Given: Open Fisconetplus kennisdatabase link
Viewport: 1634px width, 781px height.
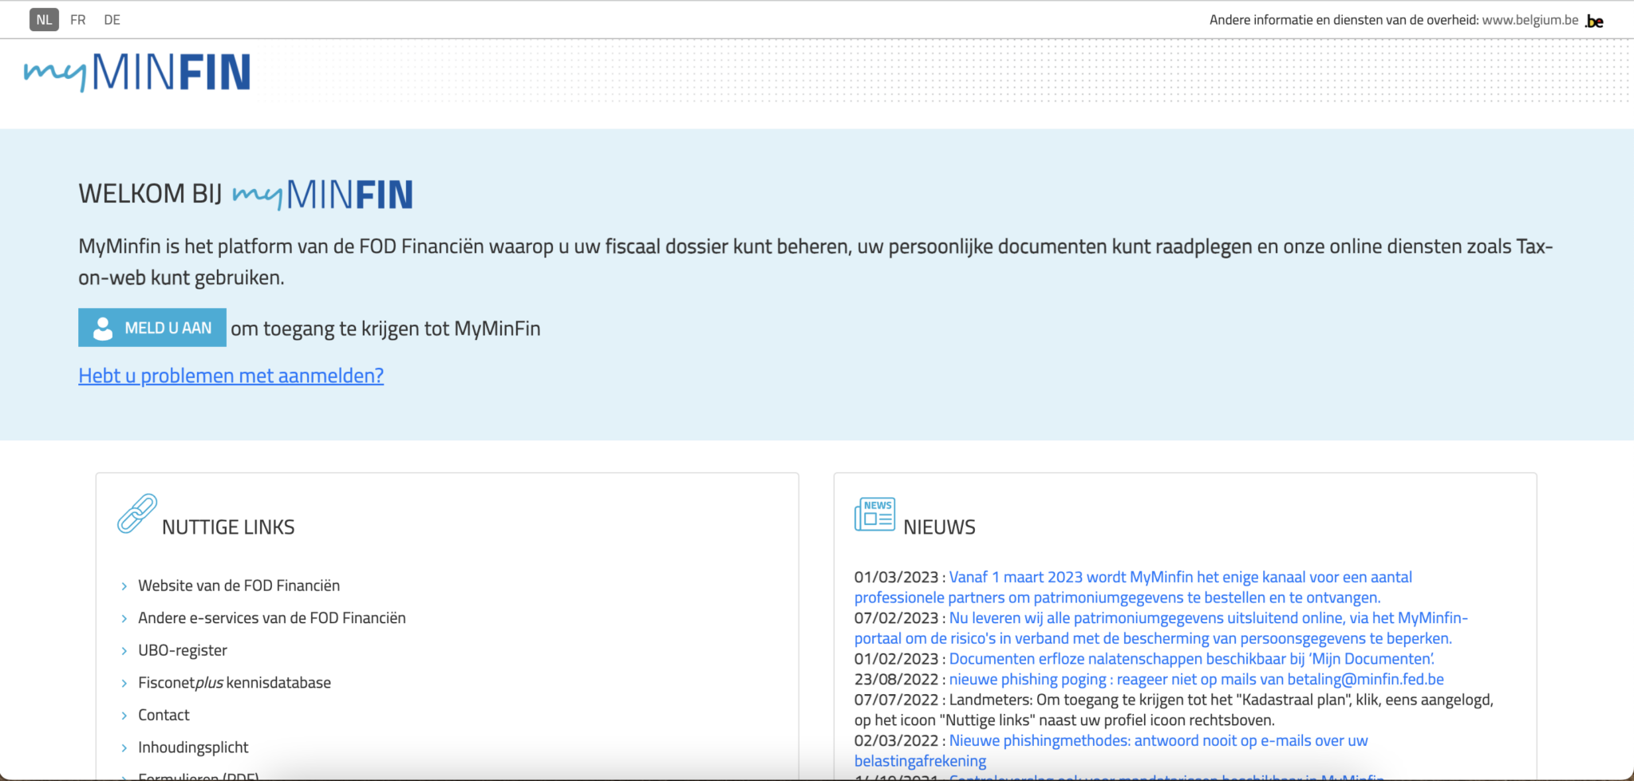Looking at the screenshot, I should pos(235,683).
